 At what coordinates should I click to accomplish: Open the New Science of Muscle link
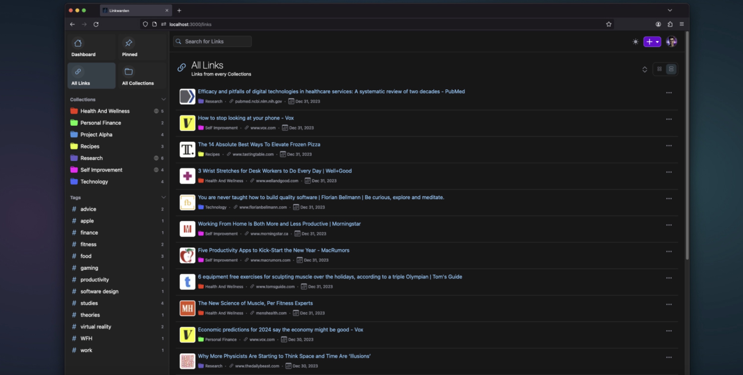[x=255, y=303]
